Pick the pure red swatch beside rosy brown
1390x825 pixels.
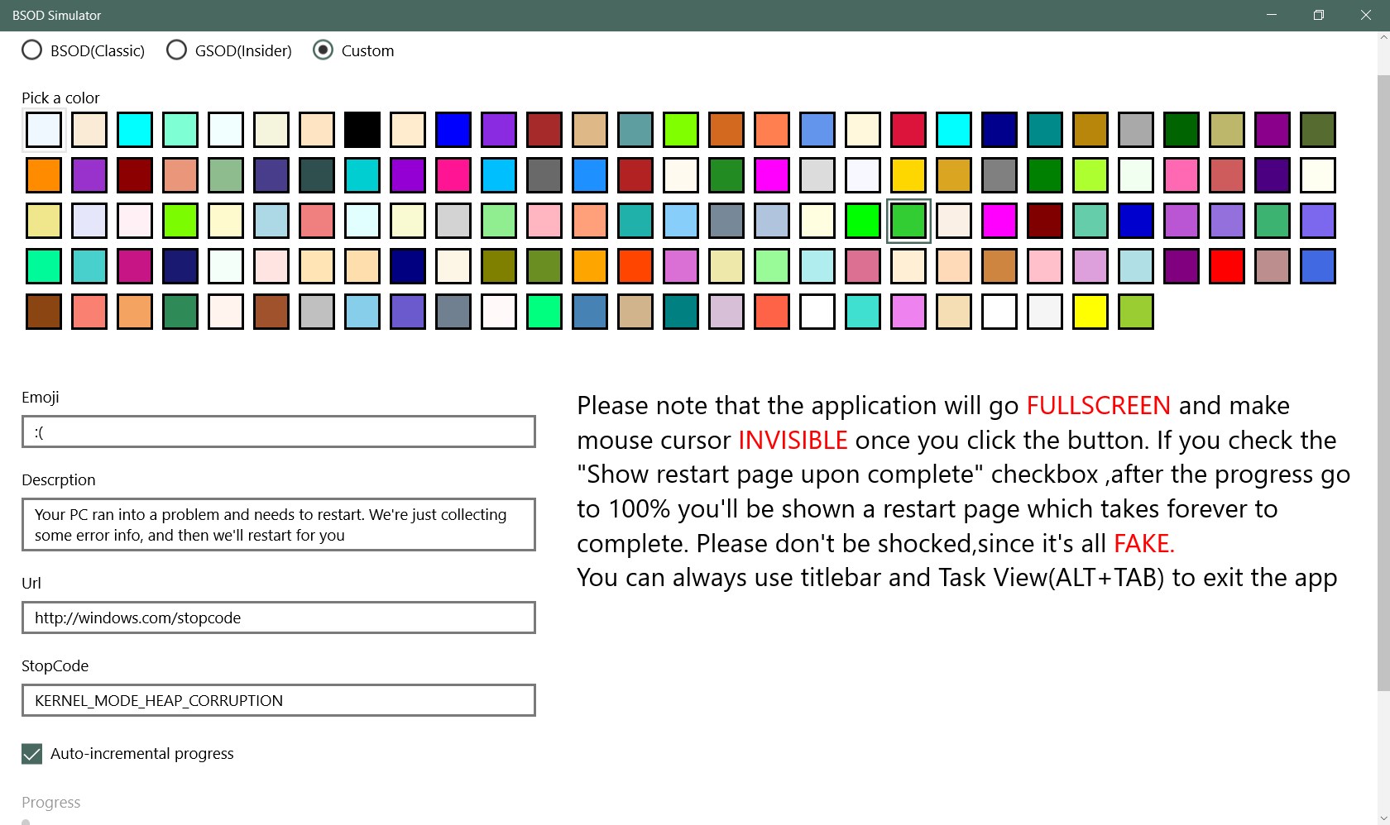[x=1227, y=266]
